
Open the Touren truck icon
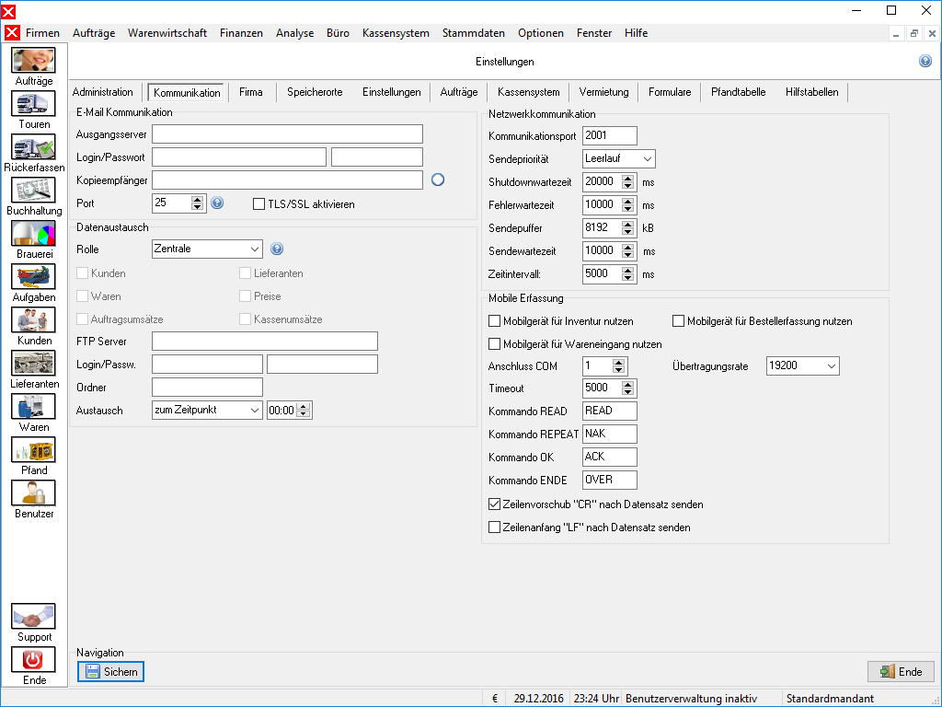point(34,104)
